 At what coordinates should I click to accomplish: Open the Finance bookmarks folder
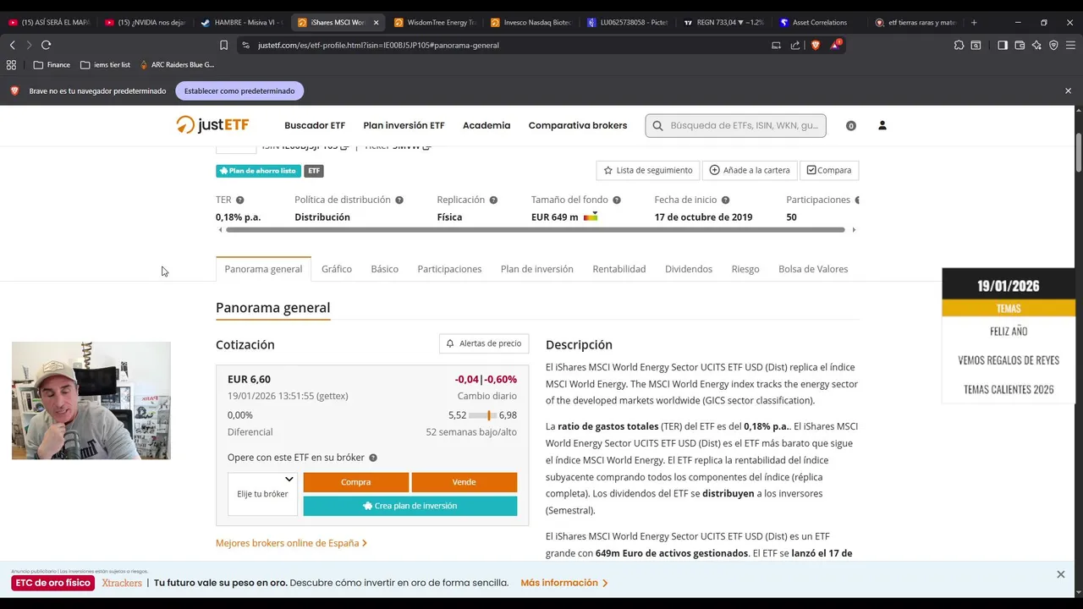(52, 64)
